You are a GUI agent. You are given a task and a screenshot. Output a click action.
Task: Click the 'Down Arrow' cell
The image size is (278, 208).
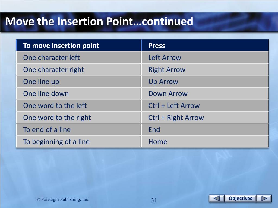(205, 93)
